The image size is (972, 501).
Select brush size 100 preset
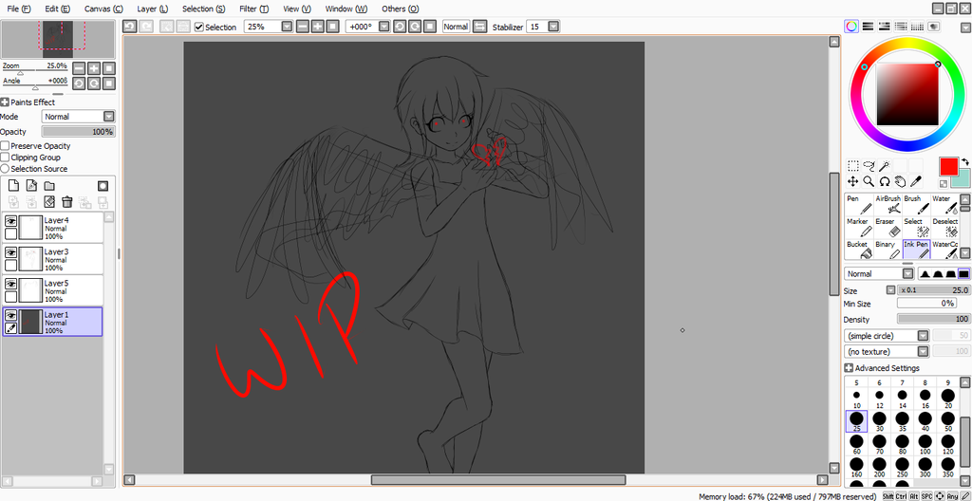click(x=925, y=445)
